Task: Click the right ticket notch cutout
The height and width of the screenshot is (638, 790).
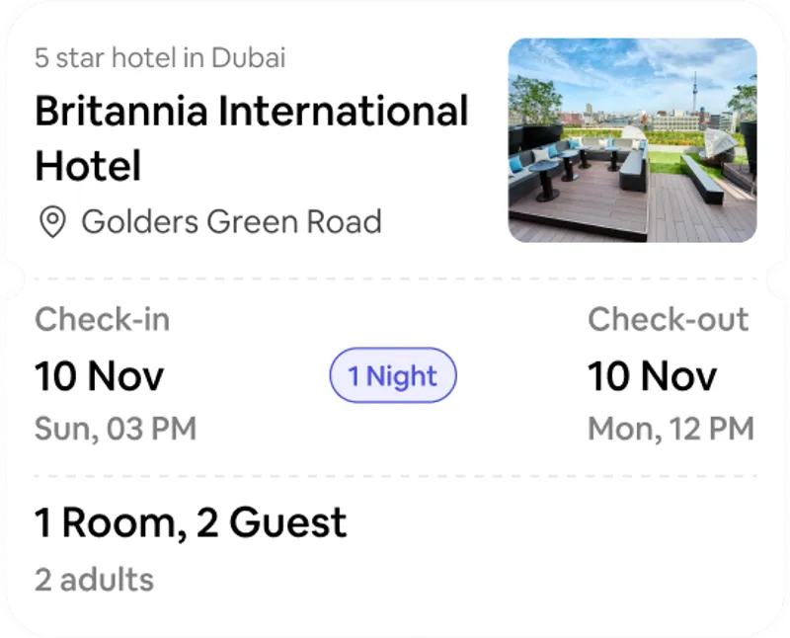Action: pyautogui.click(x=776, y=279)
